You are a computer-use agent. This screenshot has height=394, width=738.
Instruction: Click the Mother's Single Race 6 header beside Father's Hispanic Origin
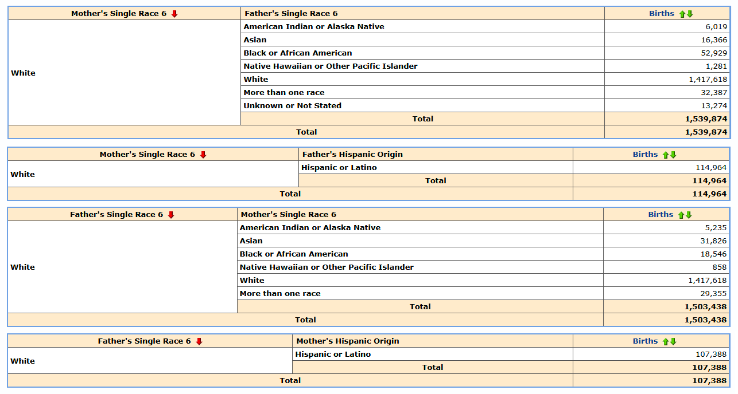click(147, 154)
